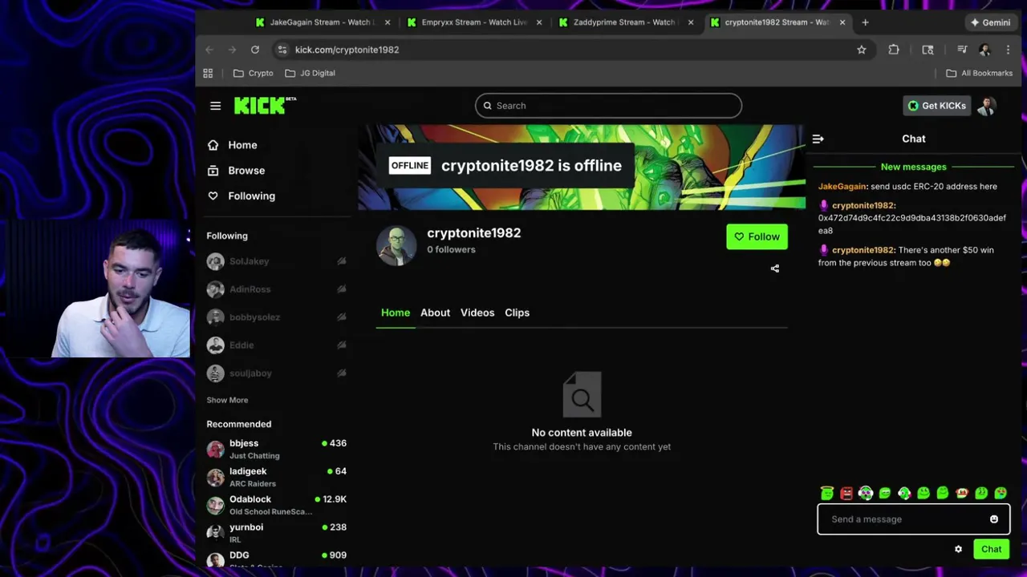Go back in browser history

[210, 50]
